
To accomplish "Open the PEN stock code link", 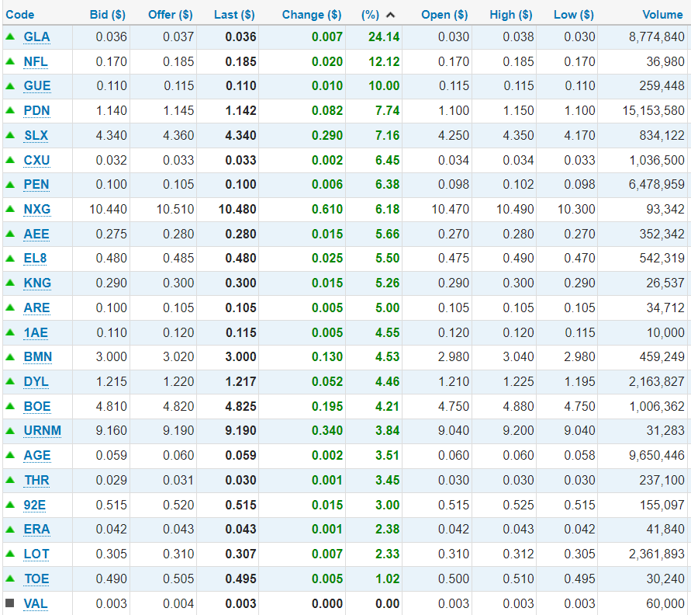I will pos(36,184).
